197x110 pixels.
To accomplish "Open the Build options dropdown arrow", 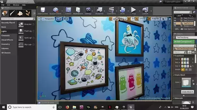I will 128,11.
